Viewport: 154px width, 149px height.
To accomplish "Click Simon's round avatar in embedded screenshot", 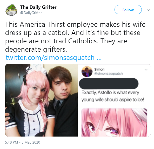I will click(87, 71).
